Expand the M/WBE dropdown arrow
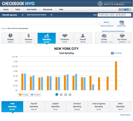The height and width of the screenshot is (121, 133). point(110,42)
